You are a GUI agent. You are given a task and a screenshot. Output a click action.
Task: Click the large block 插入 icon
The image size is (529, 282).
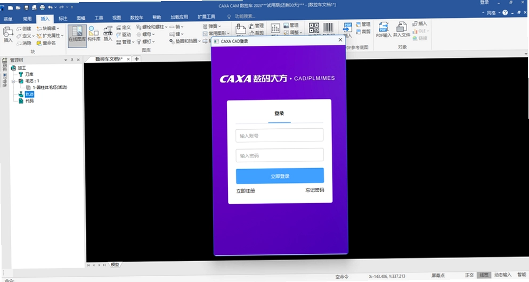pos(8,35)
